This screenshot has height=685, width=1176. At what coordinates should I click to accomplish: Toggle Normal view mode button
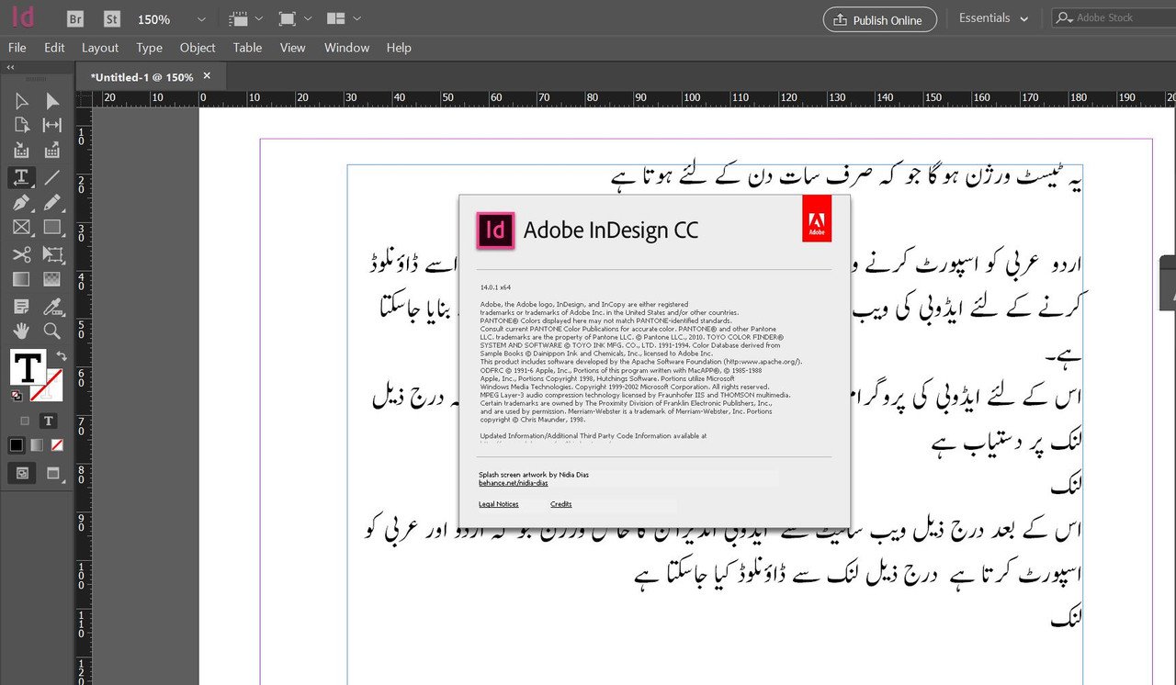click(22, 474)
